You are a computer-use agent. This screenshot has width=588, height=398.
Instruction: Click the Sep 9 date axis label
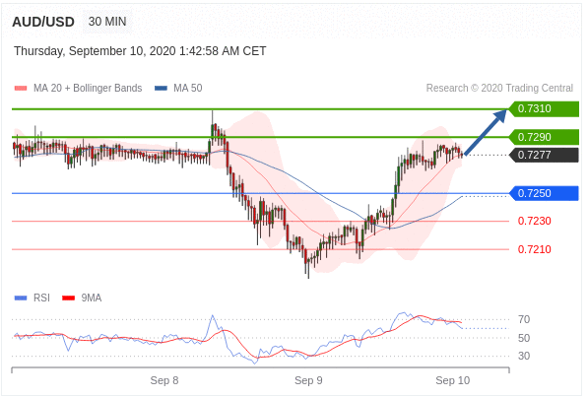(308, 380)
